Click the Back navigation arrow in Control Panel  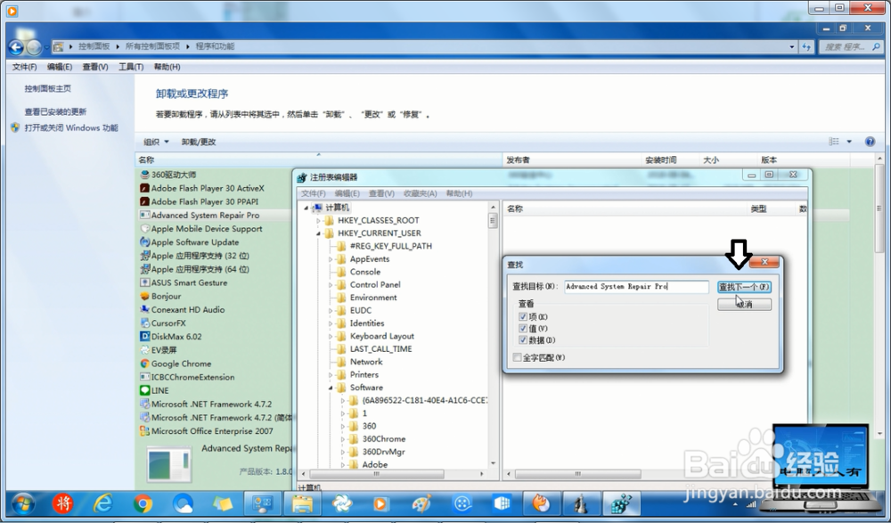16,47
